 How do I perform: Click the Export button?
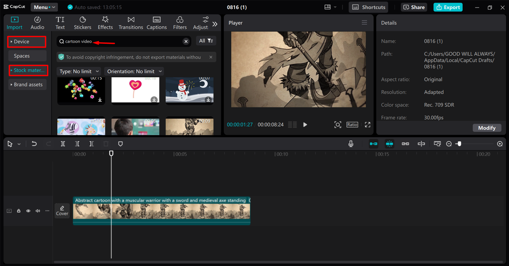pos(448,7)
